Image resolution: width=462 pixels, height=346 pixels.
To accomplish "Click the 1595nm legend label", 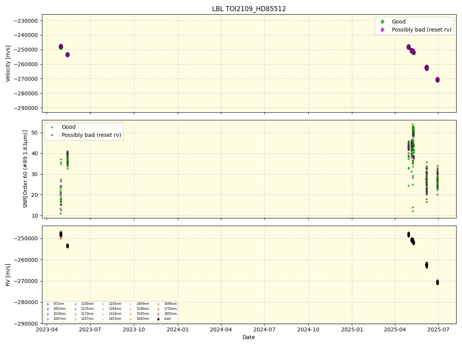I will pyautogui.click(x=142, y=314).
